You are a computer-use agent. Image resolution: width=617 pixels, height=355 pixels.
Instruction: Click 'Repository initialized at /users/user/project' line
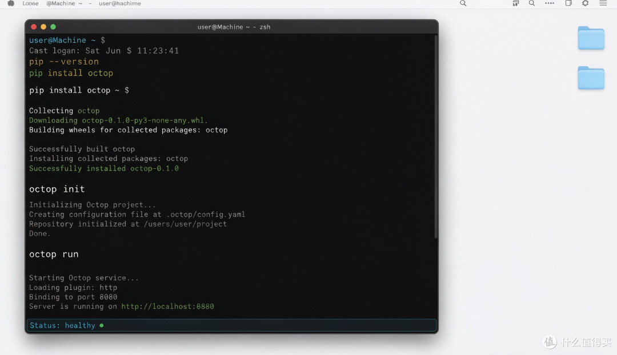(128, 224)
